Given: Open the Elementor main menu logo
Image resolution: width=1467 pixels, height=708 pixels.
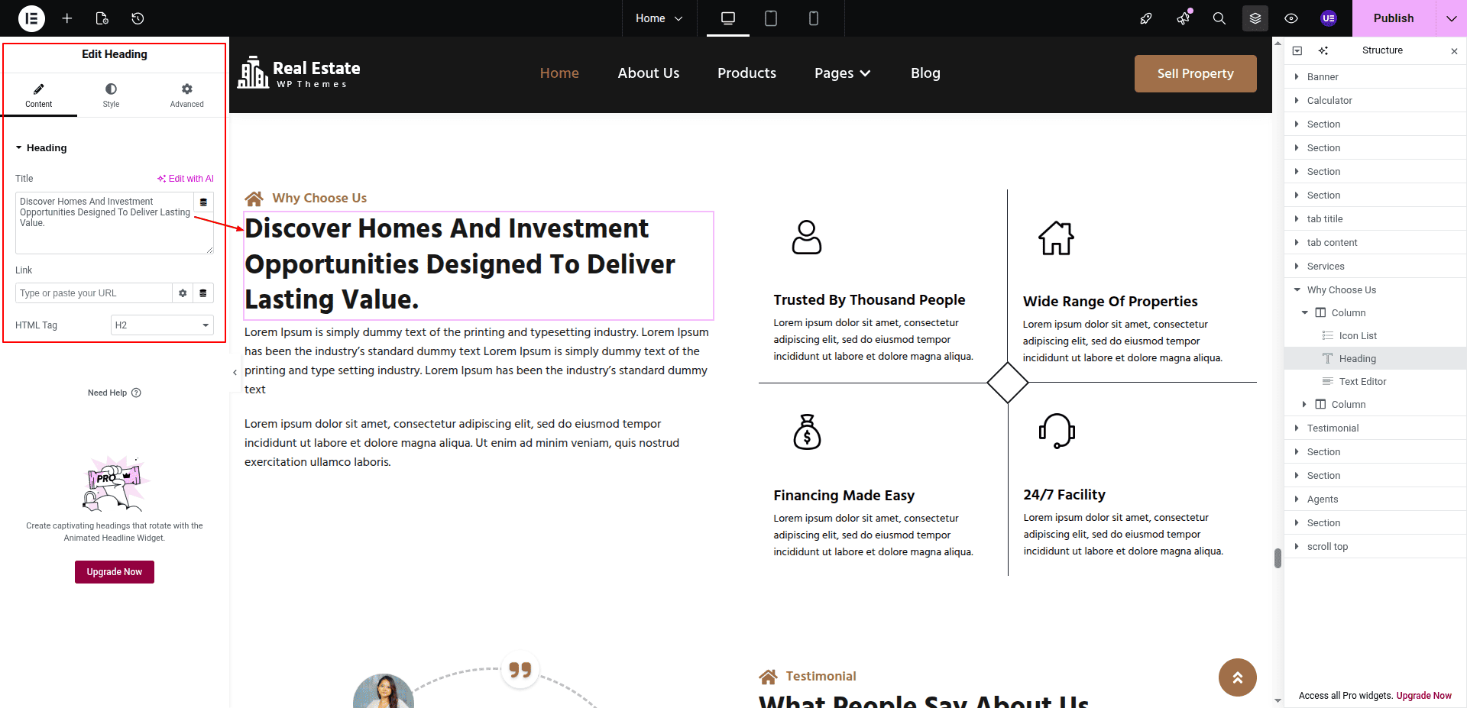Looking at the screenshot, I should 31,18.
